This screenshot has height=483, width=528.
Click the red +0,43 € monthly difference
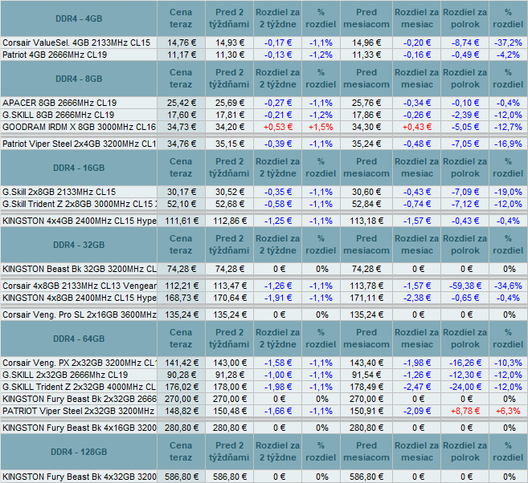coord(417,128)
